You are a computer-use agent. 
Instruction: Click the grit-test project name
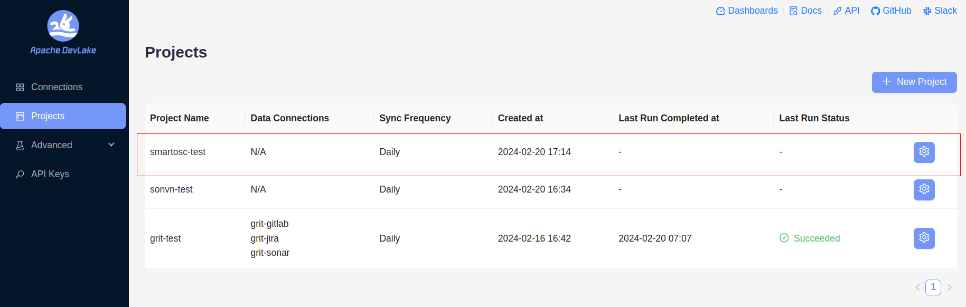[165, 238]
